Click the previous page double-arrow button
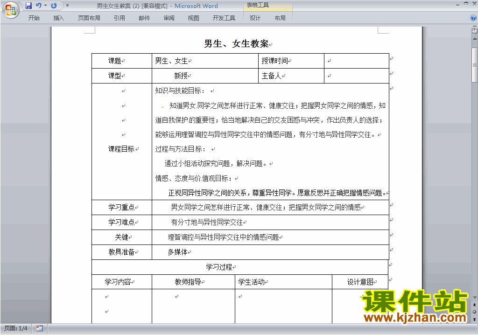Screen dimensions: 478x335 coord(474,305)
